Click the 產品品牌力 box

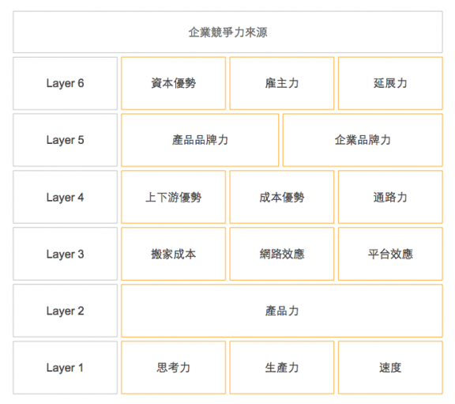(200, 140)
